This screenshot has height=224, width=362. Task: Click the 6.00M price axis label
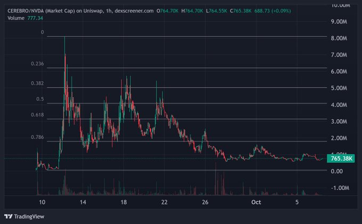coord(339,71)
